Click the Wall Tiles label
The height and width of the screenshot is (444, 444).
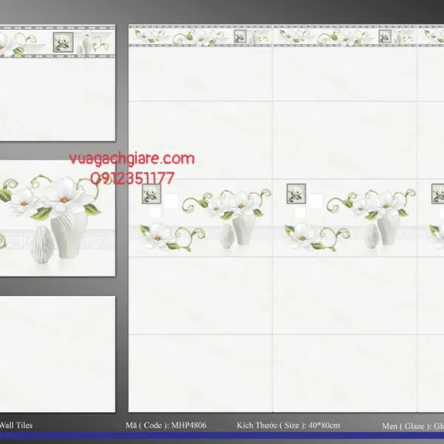pos(16,425)
